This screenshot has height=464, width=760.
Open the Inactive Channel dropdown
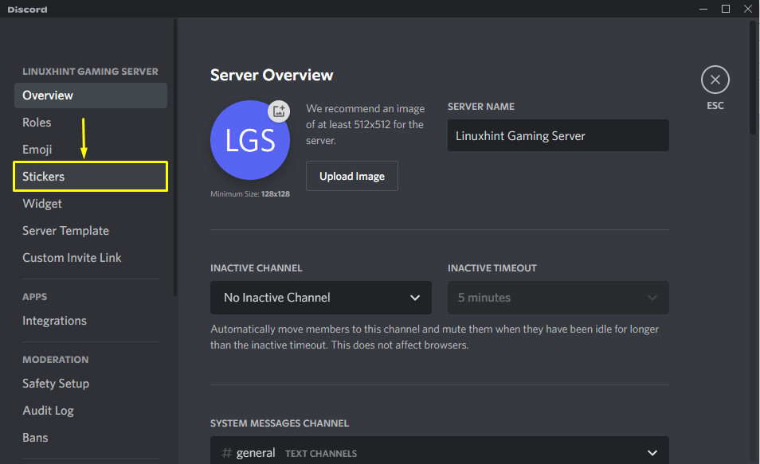pos(320,297)
